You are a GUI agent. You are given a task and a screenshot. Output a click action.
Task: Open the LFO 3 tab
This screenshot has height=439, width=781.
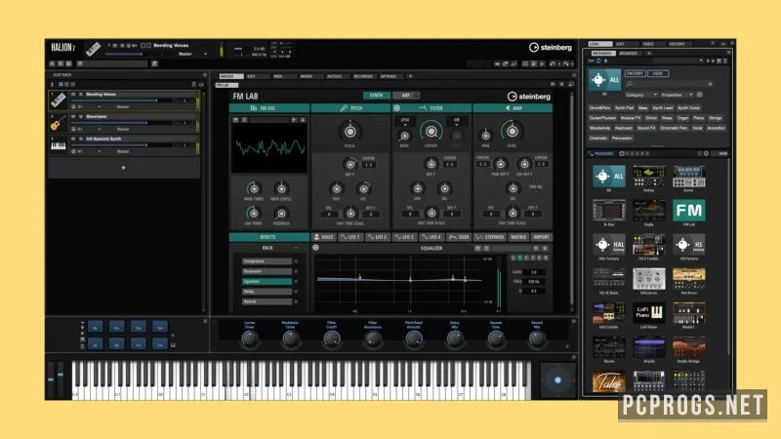tap(404, 237)
